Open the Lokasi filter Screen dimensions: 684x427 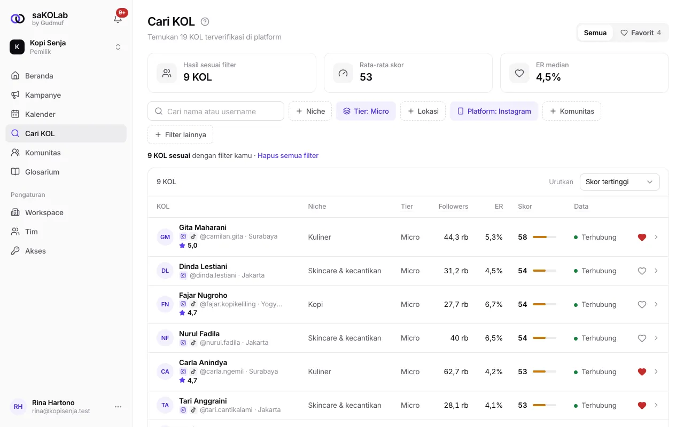pyautogui.click(x=423, y=111)
